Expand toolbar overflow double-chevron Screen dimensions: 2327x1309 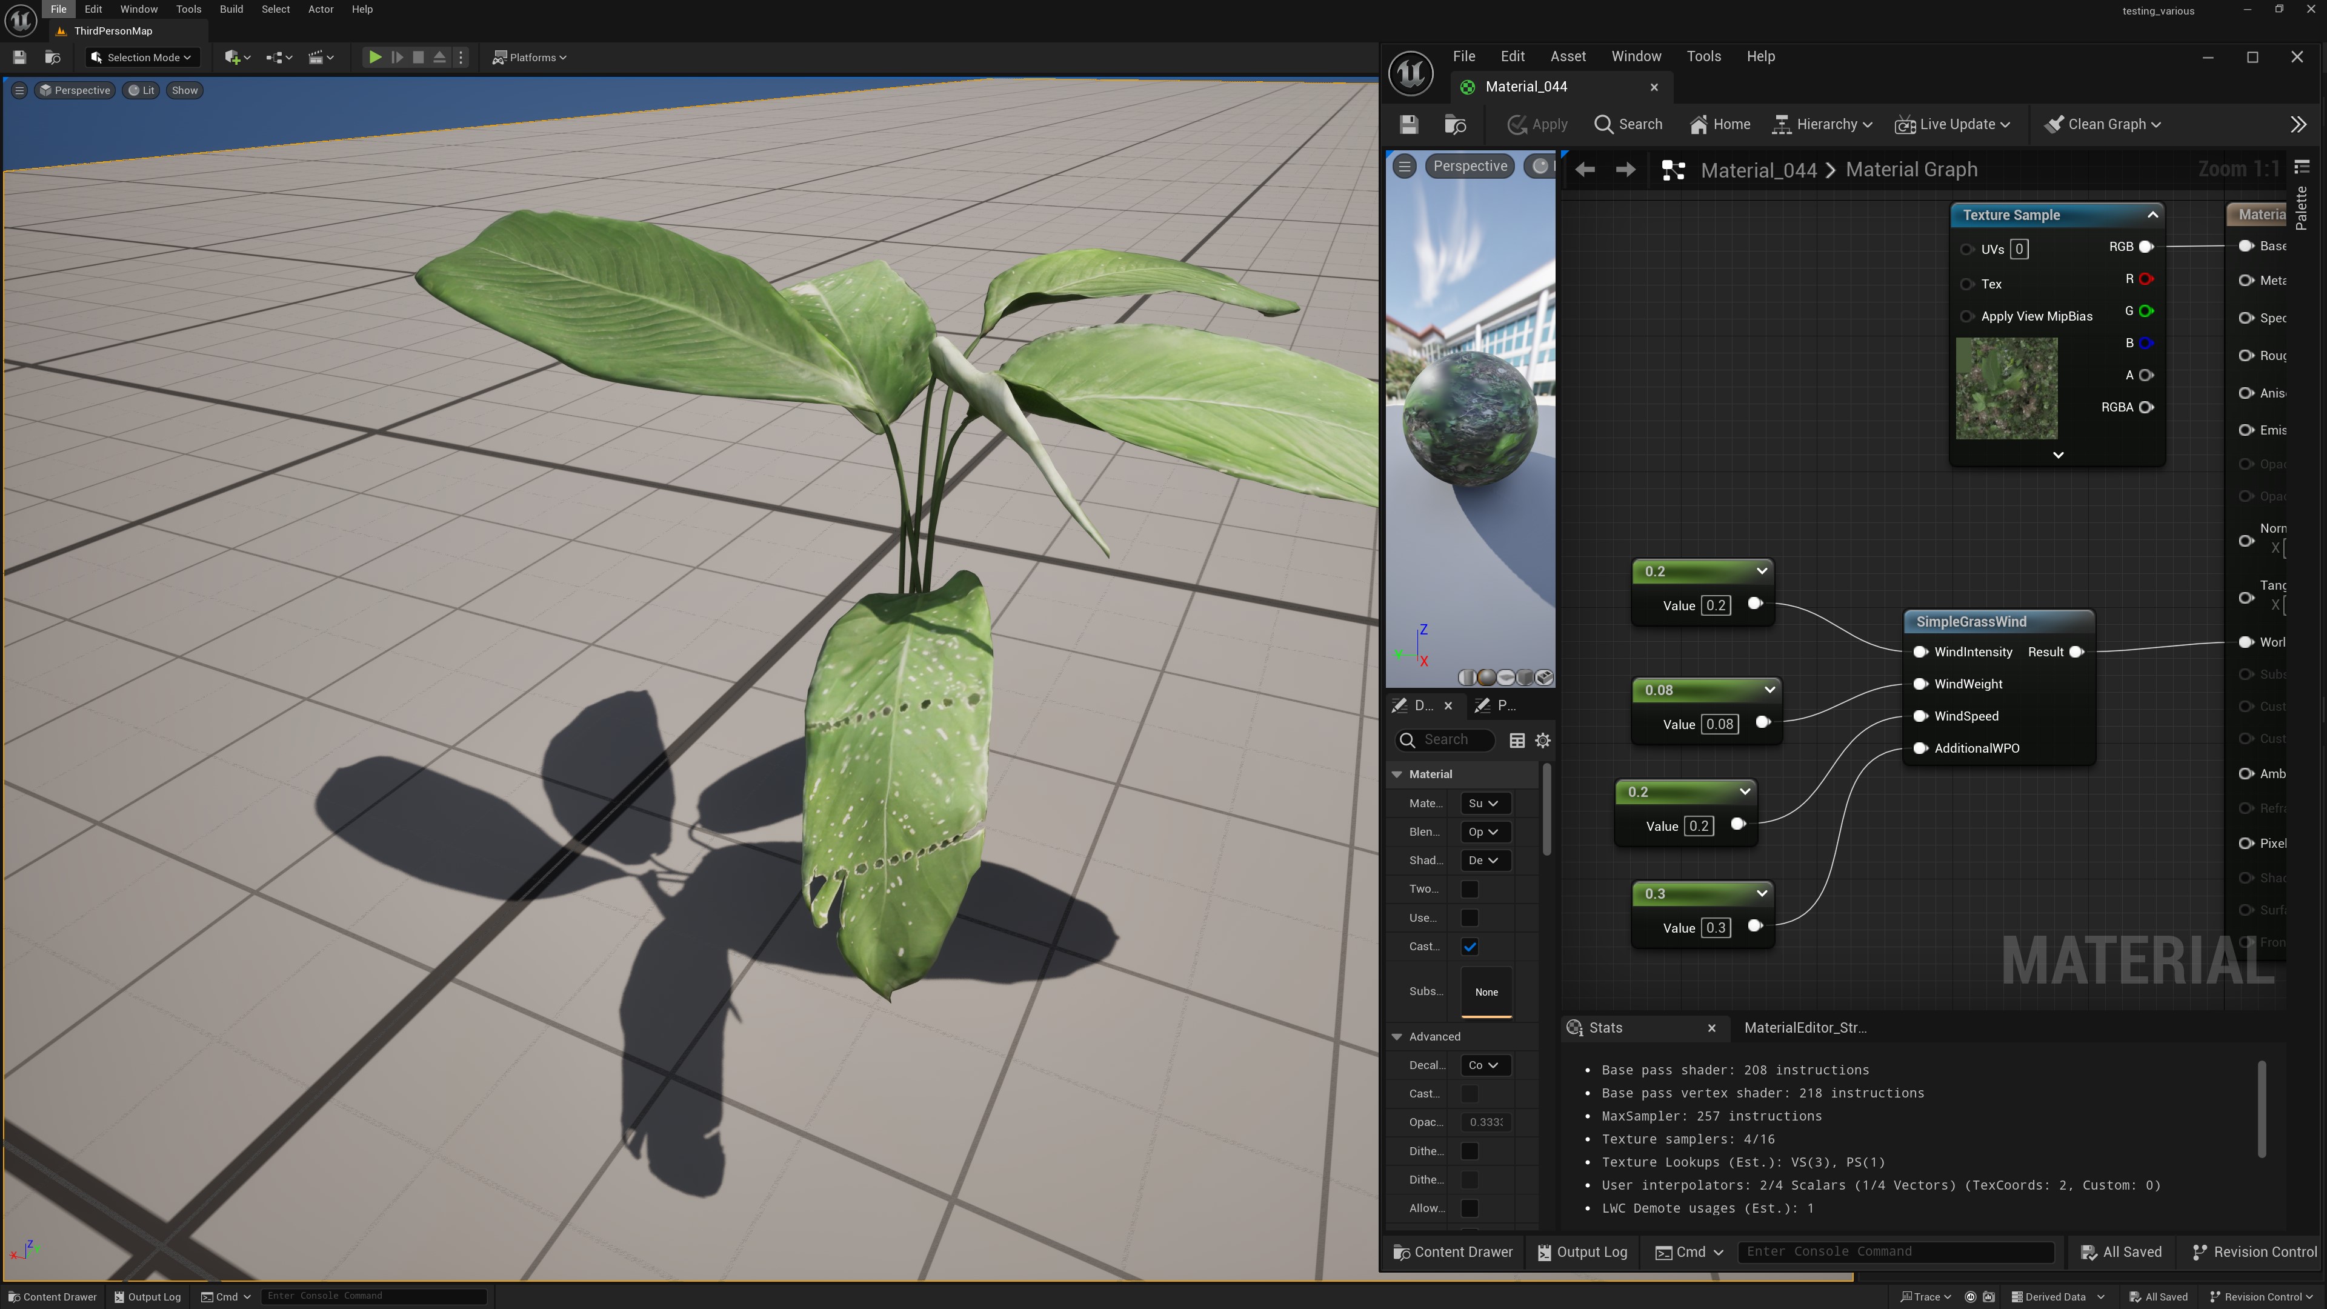point(2298,125)
